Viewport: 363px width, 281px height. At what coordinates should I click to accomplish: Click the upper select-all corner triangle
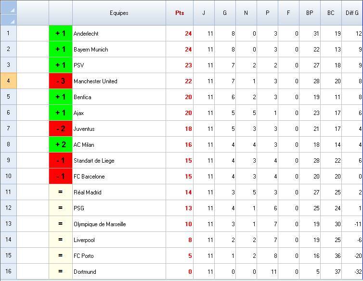tap(9, 7)
